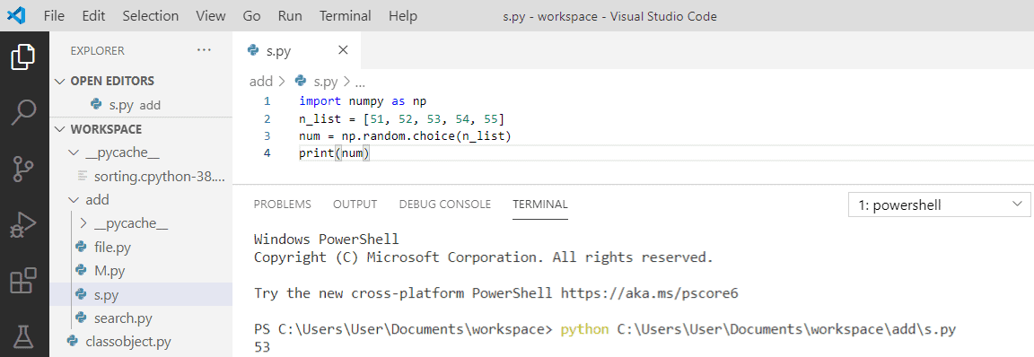Switch to the PROBLEMS panel tab
Viewport: 1034px width, 357px height.
(282, 205)
